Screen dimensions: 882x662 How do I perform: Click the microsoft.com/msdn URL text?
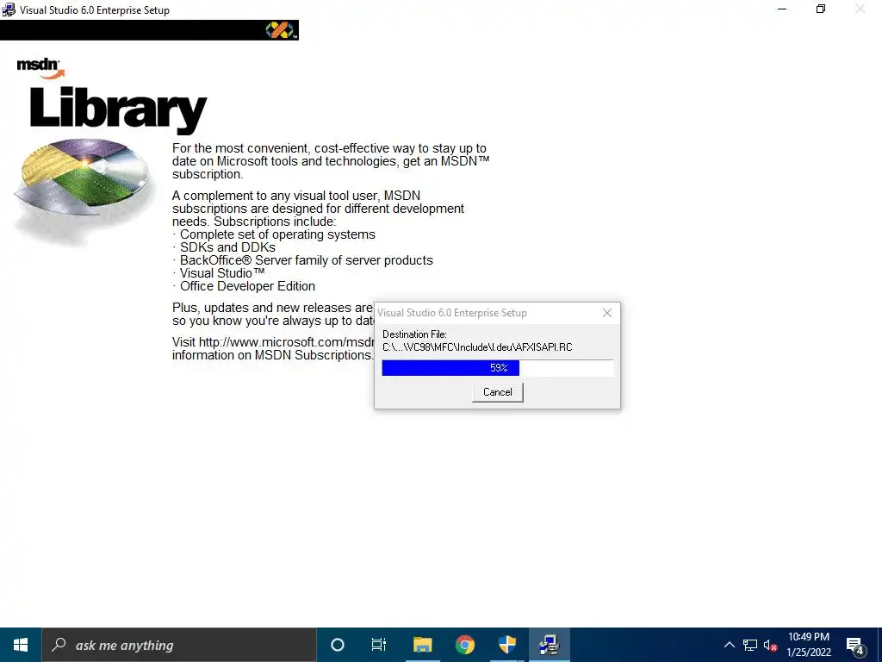pos(286,342)
